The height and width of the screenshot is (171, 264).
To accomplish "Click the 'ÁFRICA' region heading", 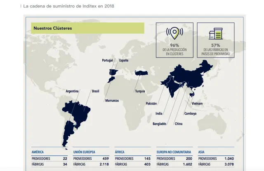I will [x=120, y=152].
